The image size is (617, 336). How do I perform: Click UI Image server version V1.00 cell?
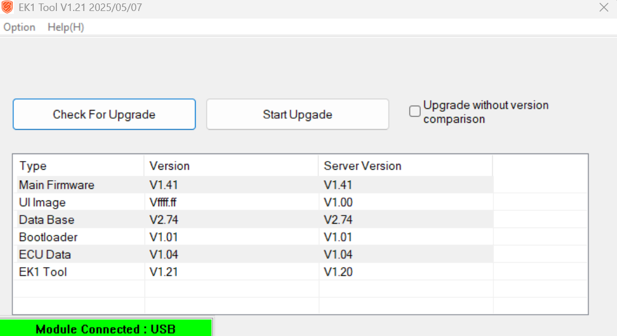pos(338,202)
